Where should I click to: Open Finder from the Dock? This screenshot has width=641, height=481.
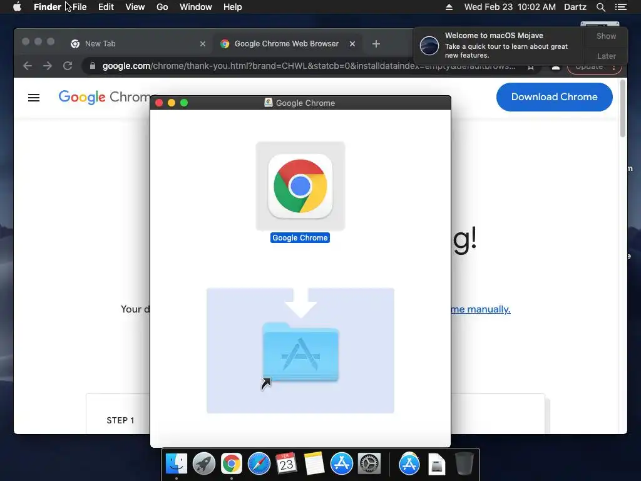point(177,464)
